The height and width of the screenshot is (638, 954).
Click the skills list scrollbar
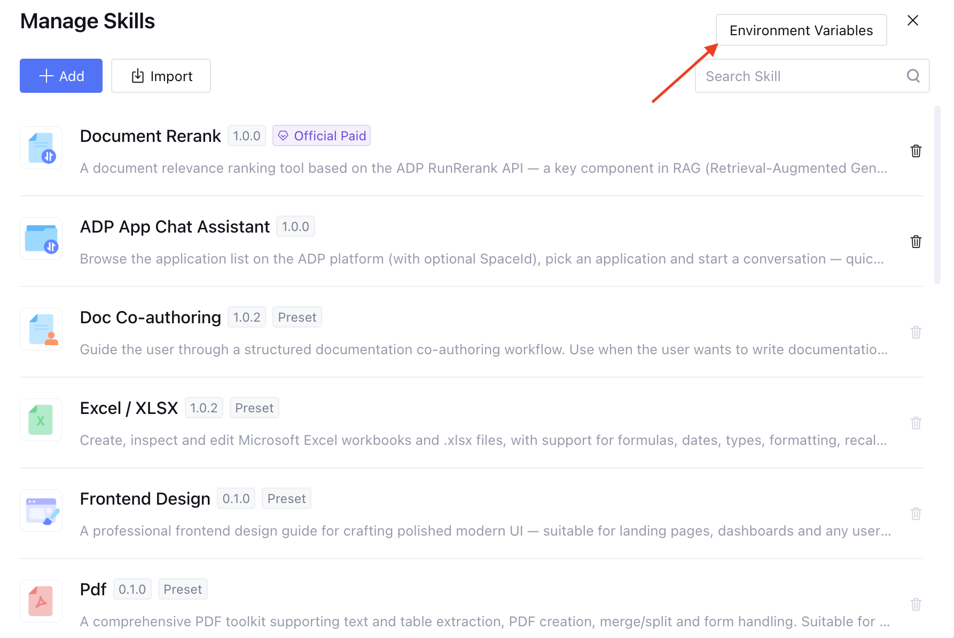pyautogui.click(x=937, y=195)
